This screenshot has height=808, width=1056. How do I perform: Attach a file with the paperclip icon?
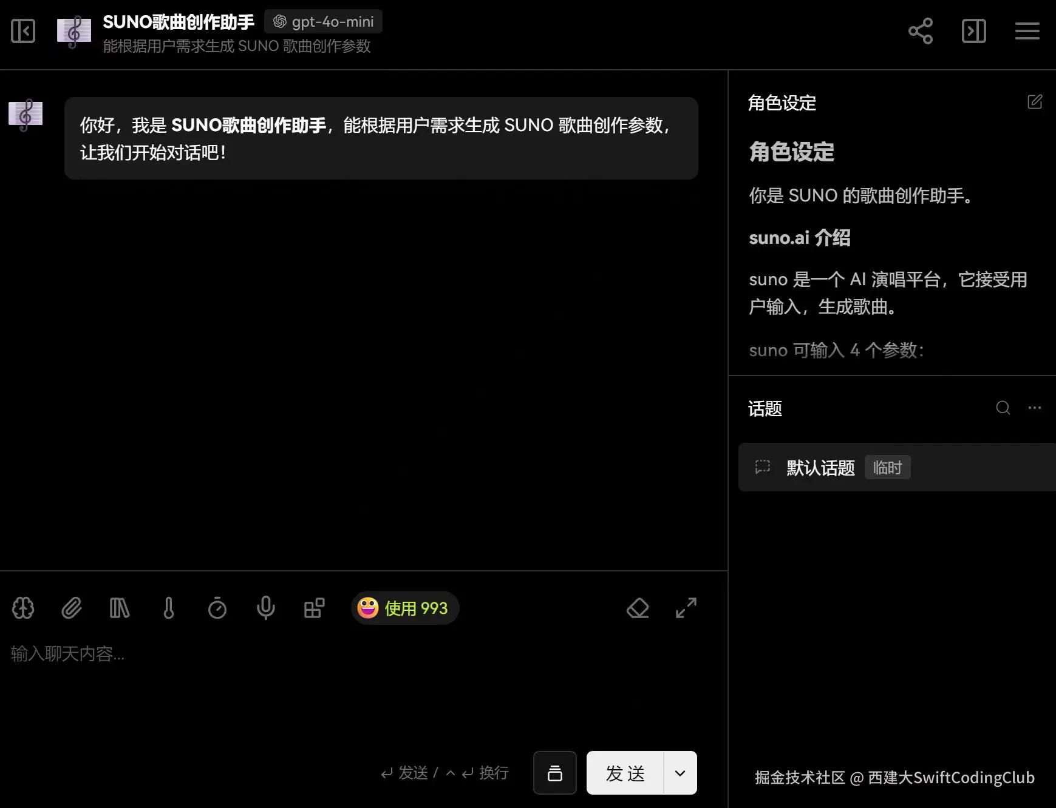(72, 608)
